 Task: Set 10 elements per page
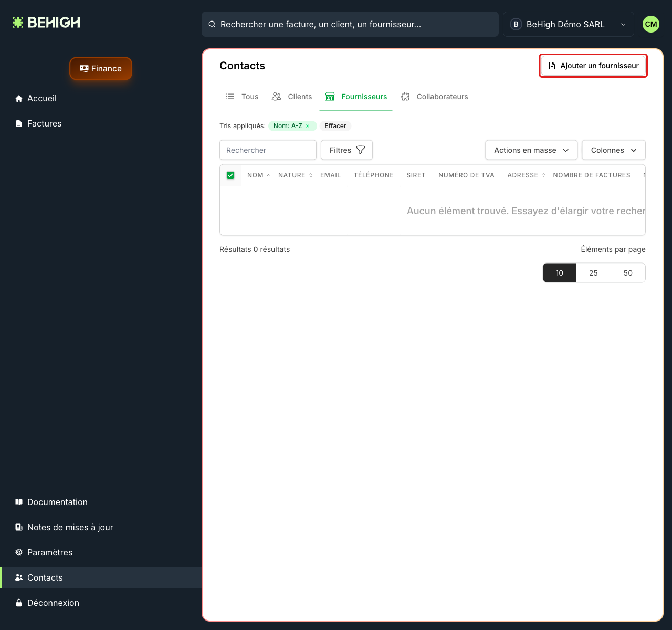click(560, 273)
